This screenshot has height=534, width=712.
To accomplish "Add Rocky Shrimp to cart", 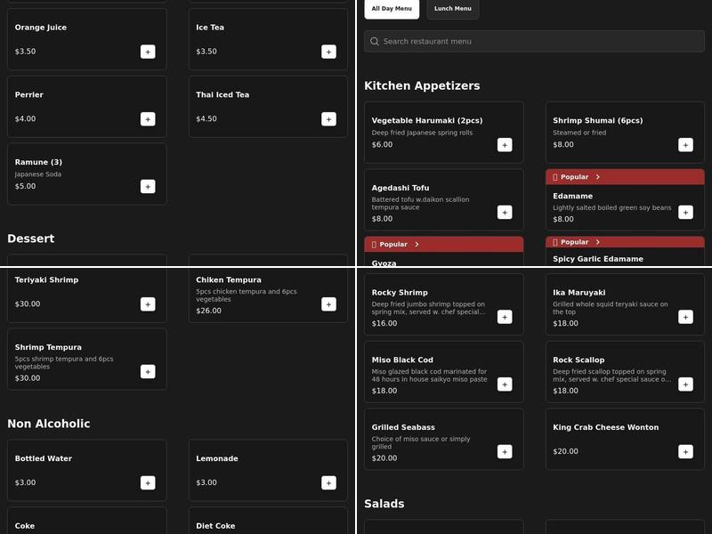I will [505, 317].
